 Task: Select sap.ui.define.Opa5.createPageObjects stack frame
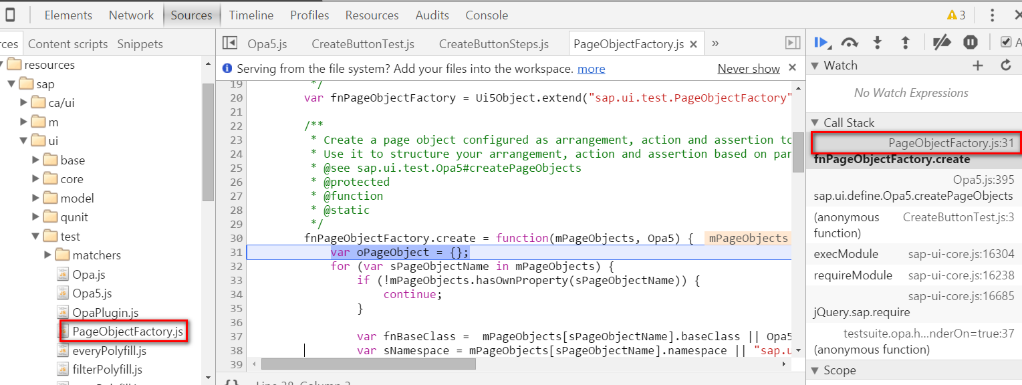pos(914,188)
